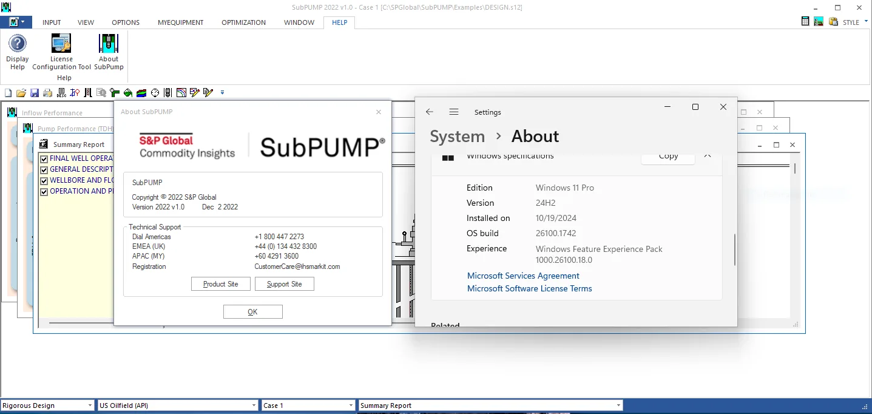
Task: Open Microsoft Software License Terms link
Action: click(530, 288)
